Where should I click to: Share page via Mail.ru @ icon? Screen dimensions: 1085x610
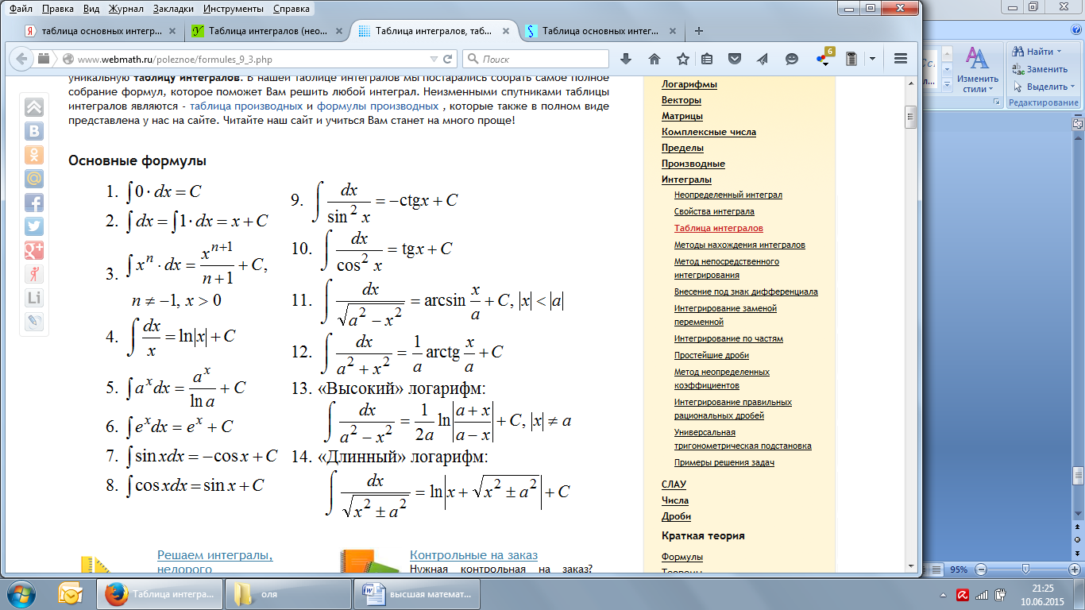(x=34, y=179)
